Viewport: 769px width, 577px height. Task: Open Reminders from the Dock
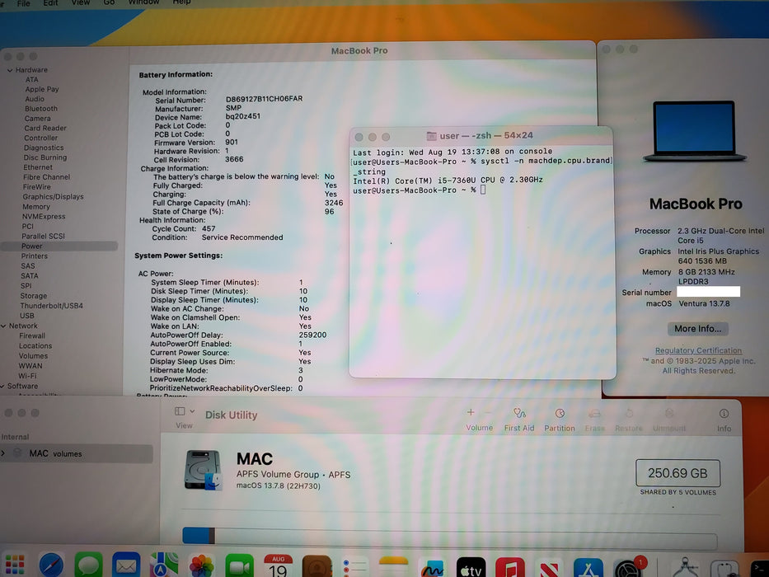click(x=354, y=566)
